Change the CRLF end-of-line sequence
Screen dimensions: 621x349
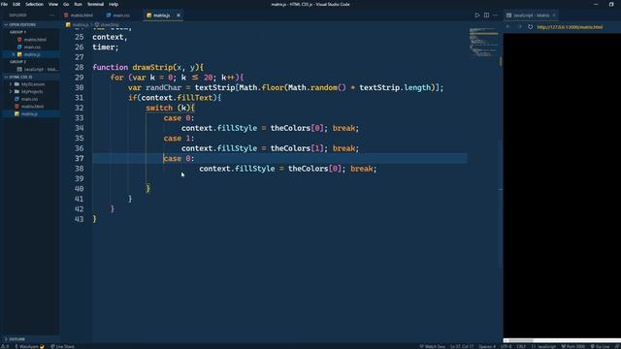coord(521,346)
